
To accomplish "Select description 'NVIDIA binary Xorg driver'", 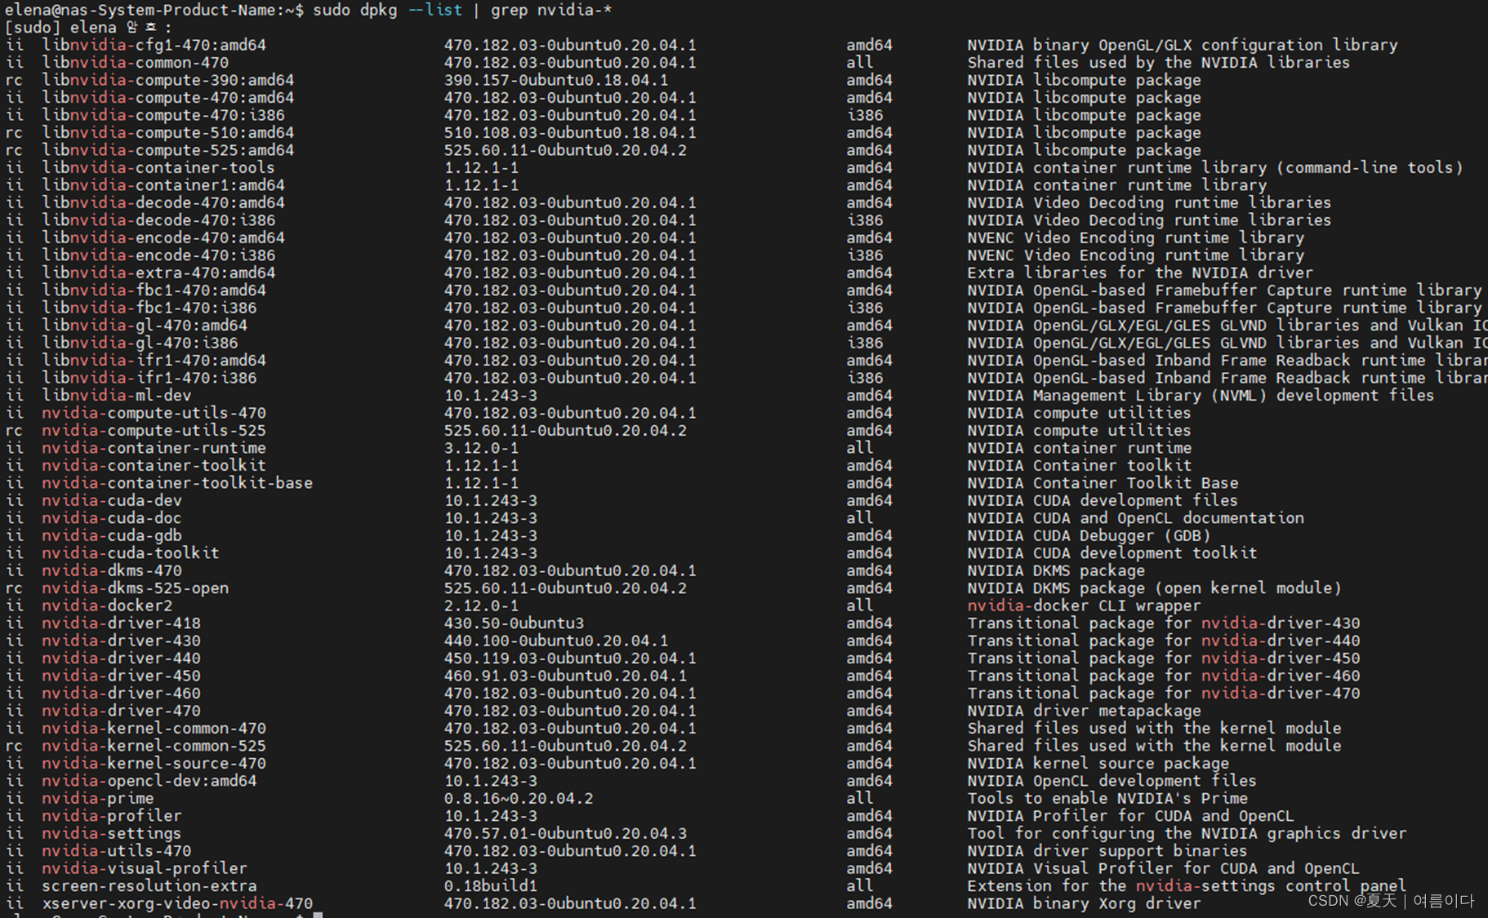I will coord(1084,905).
